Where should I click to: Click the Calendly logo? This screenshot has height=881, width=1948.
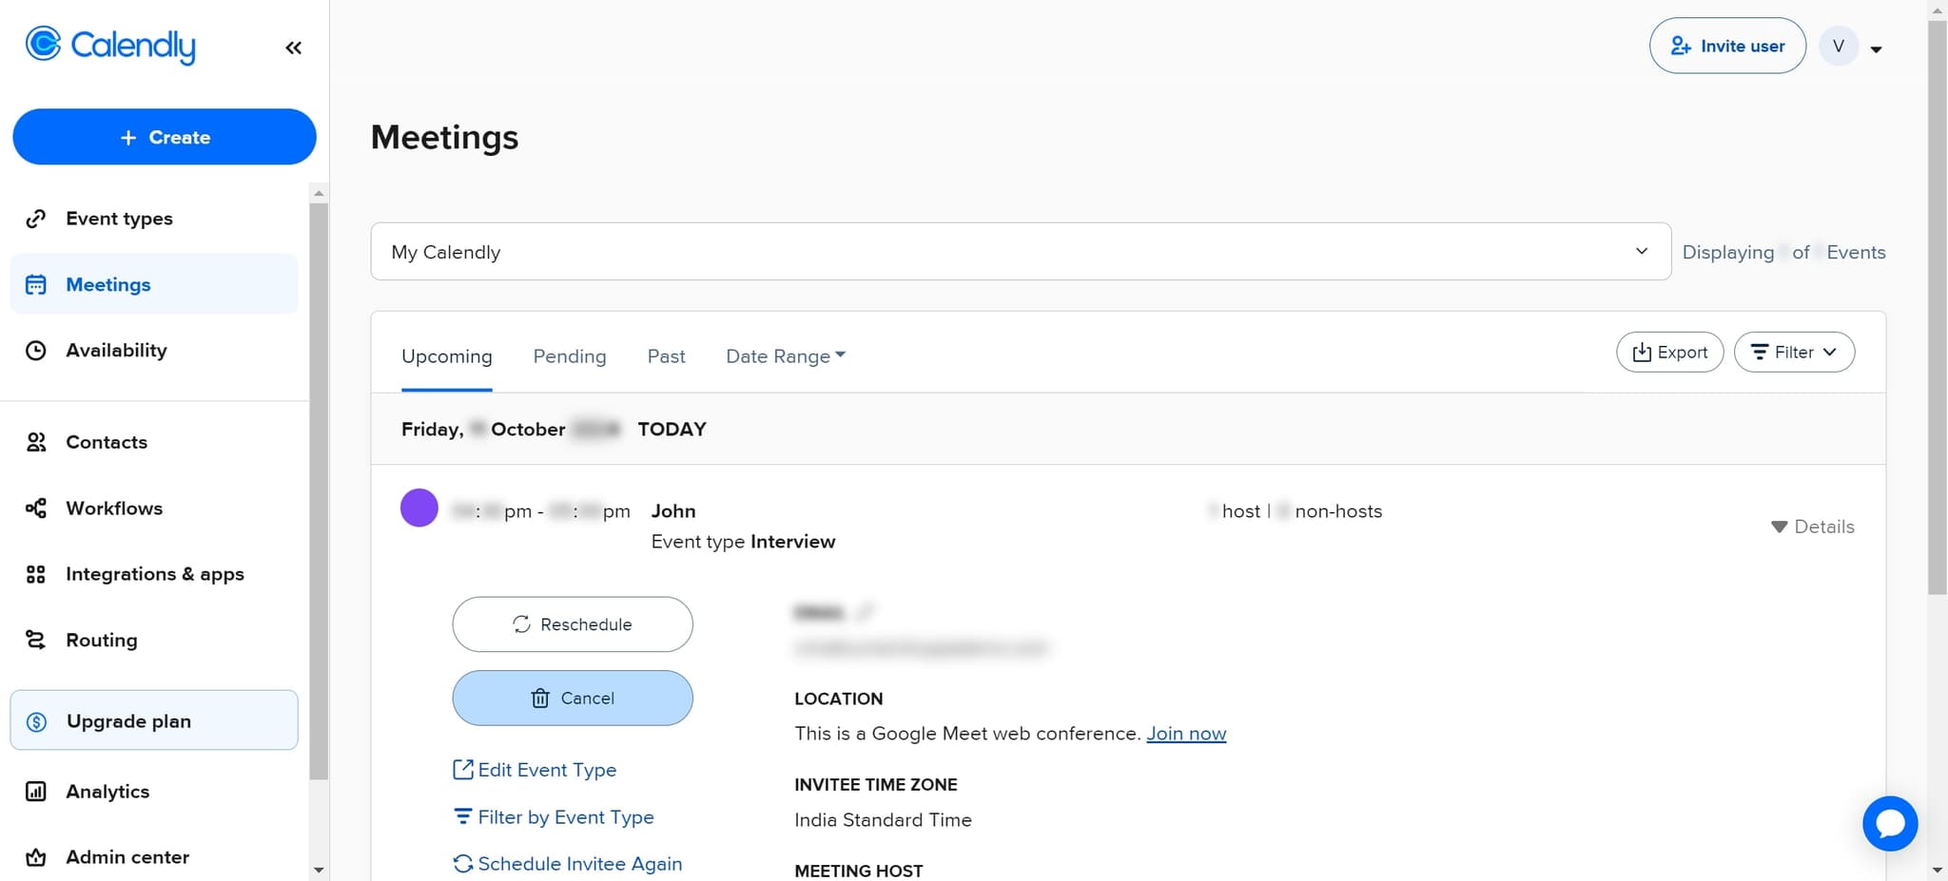tap(110, 45)
